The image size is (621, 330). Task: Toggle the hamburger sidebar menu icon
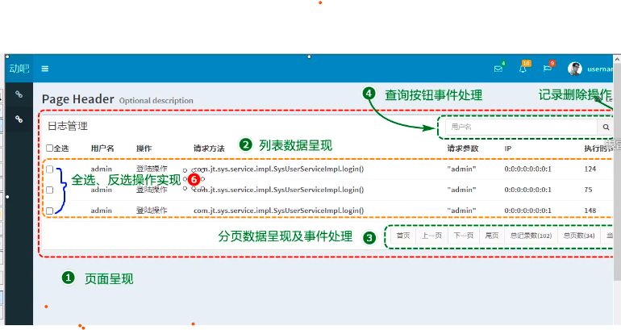coord(44,69)
